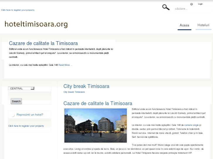Image resolution: width=213 pixels, height=159 pixels.
Task: Click the Read More ... link
Action: tap(65, 65)
